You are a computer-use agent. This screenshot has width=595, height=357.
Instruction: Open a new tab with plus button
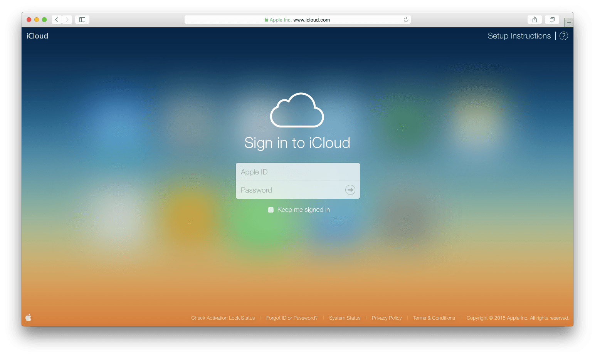[x=569, y=22]
